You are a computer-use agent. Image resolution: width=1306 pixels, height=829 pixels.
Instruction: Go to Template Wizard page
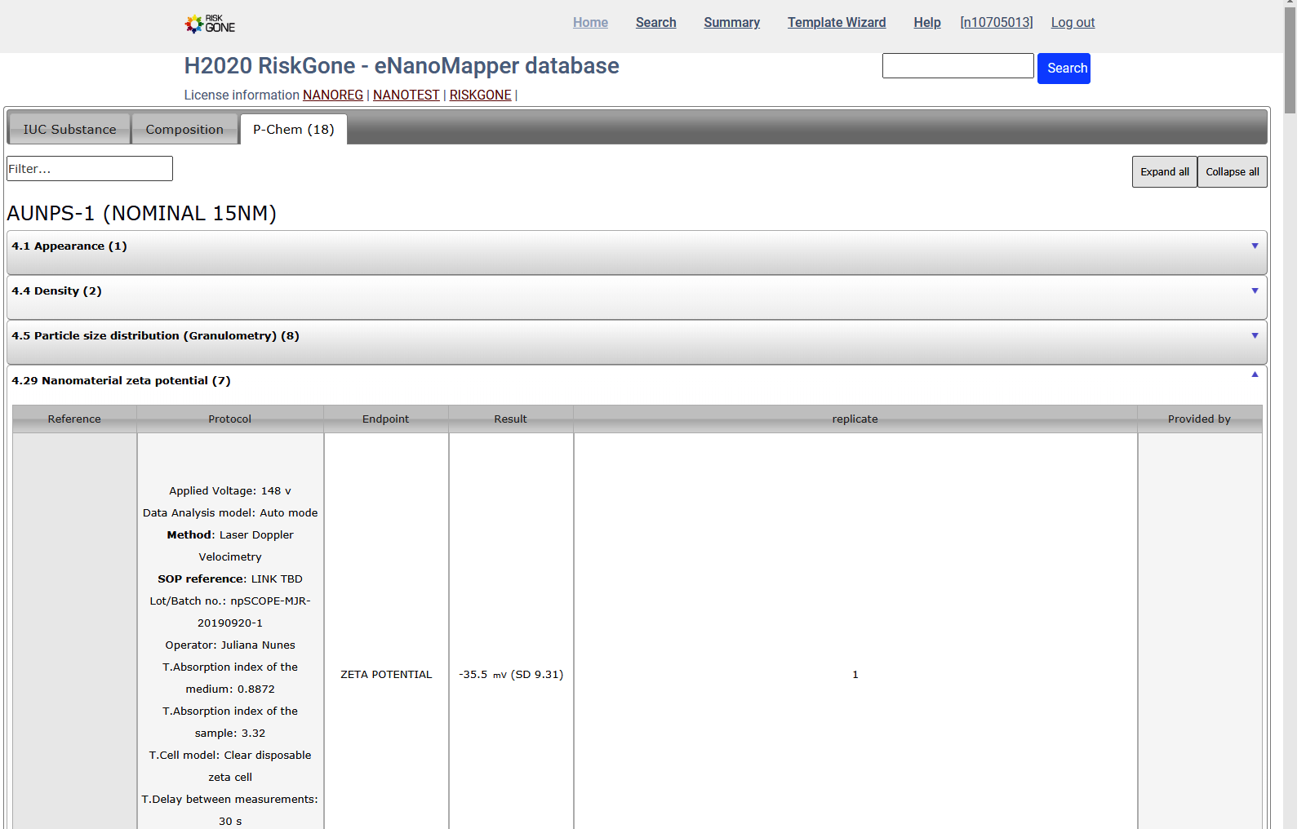836,23
